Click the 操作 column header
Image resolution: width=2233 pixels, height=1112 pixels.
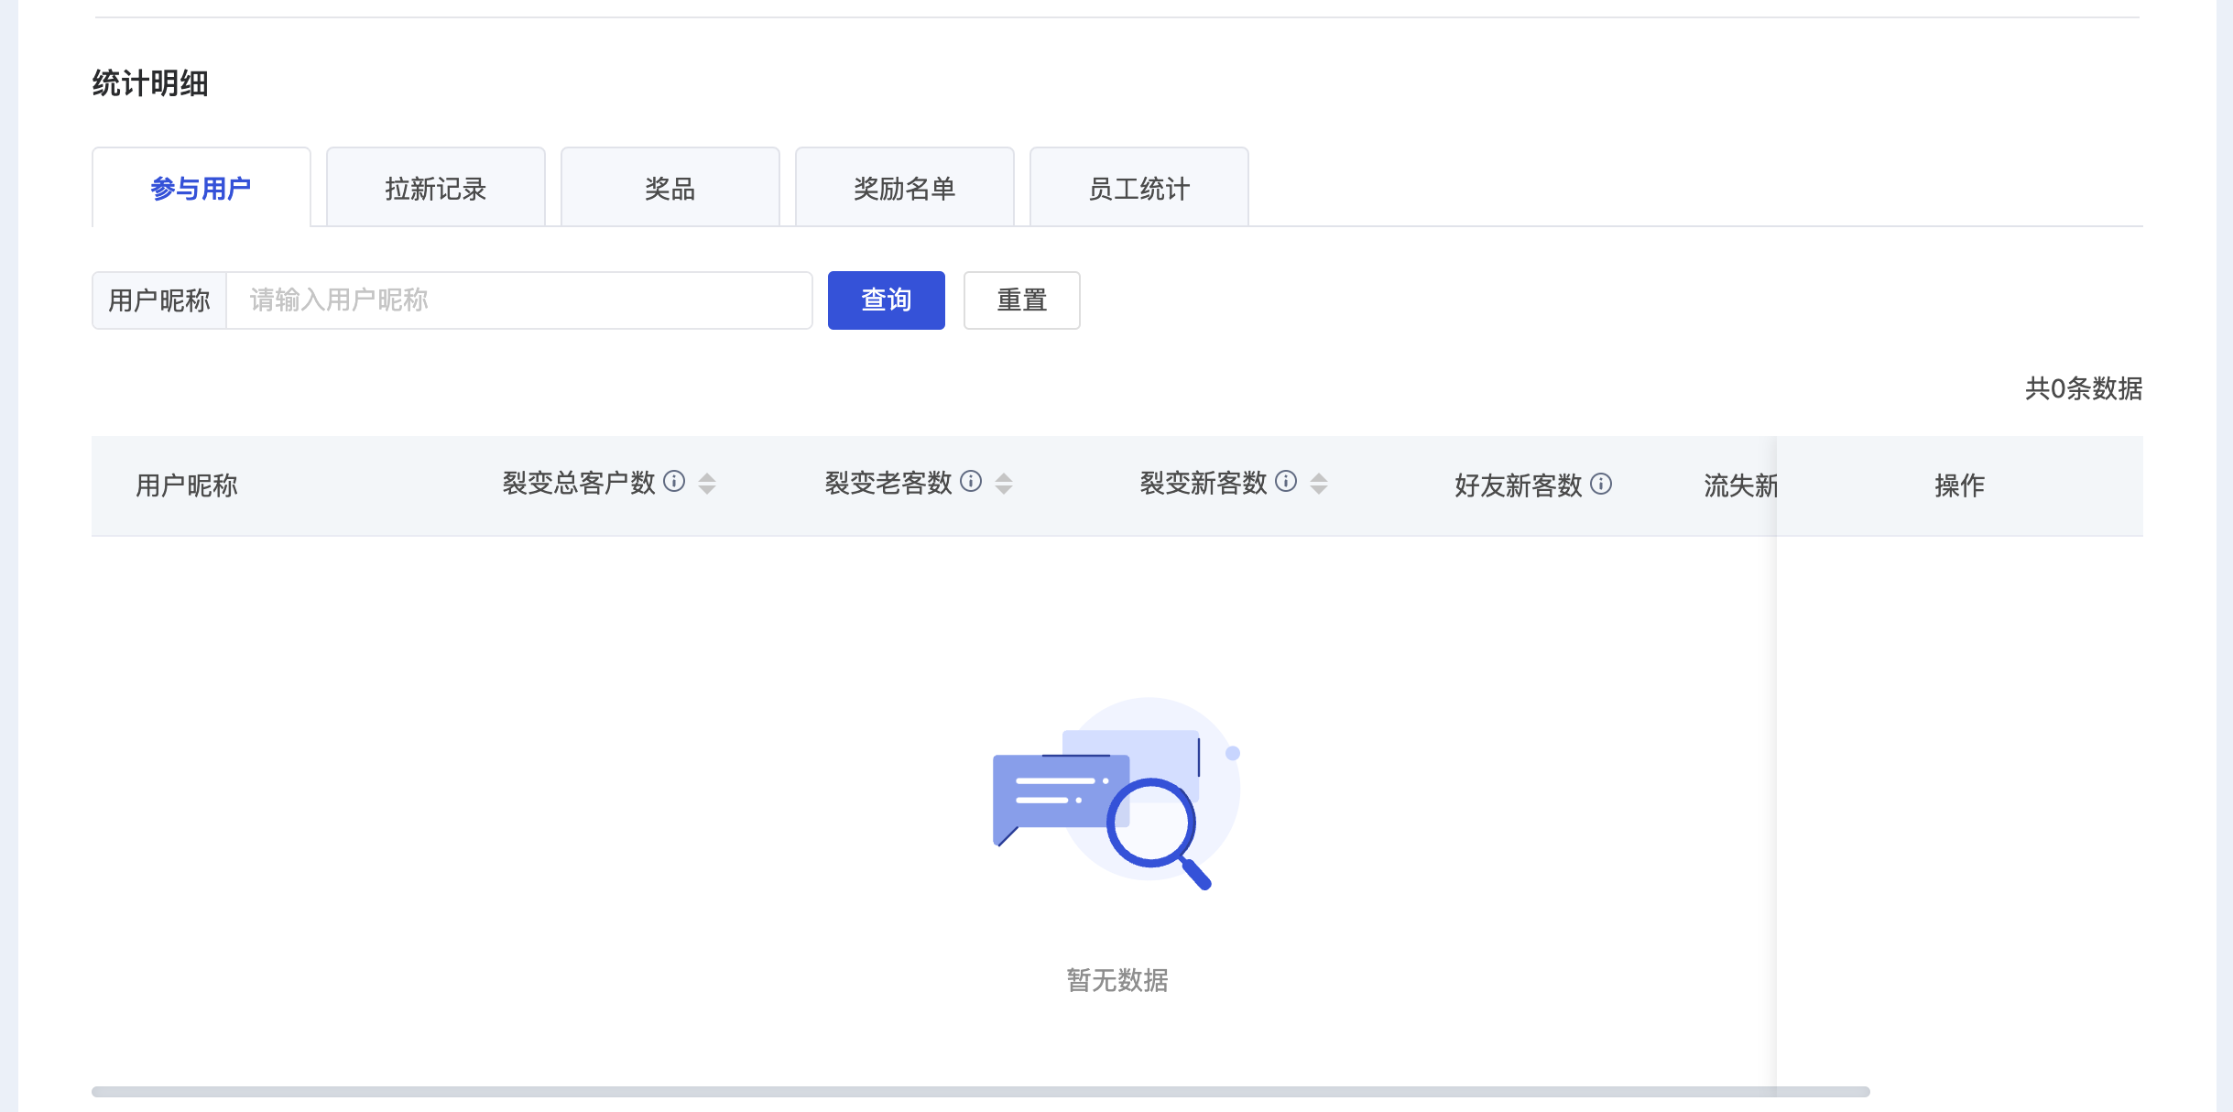coord(1960,485)
